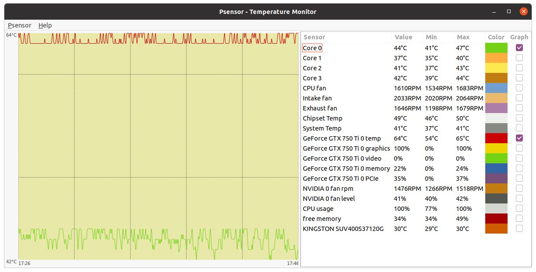Select the Chipset Temp sensor row
This screenshot has height=272, width=536.
pyautogui.click(x=322, y=118)
